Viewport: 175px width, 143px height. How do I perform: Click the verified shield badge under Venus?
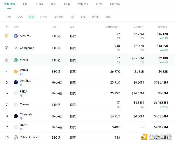click(21, 74)
